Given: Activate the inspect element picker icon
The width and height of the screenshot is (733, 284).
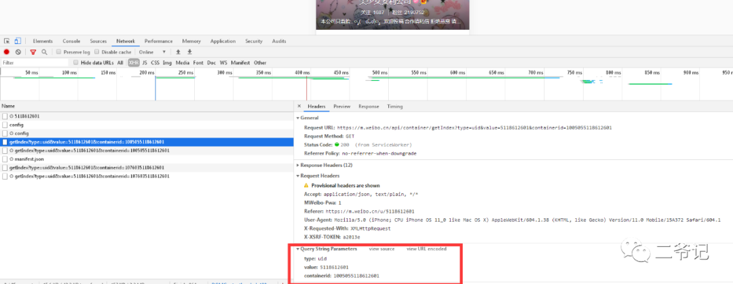Looking at the screenshot, I should click(7, 41).
